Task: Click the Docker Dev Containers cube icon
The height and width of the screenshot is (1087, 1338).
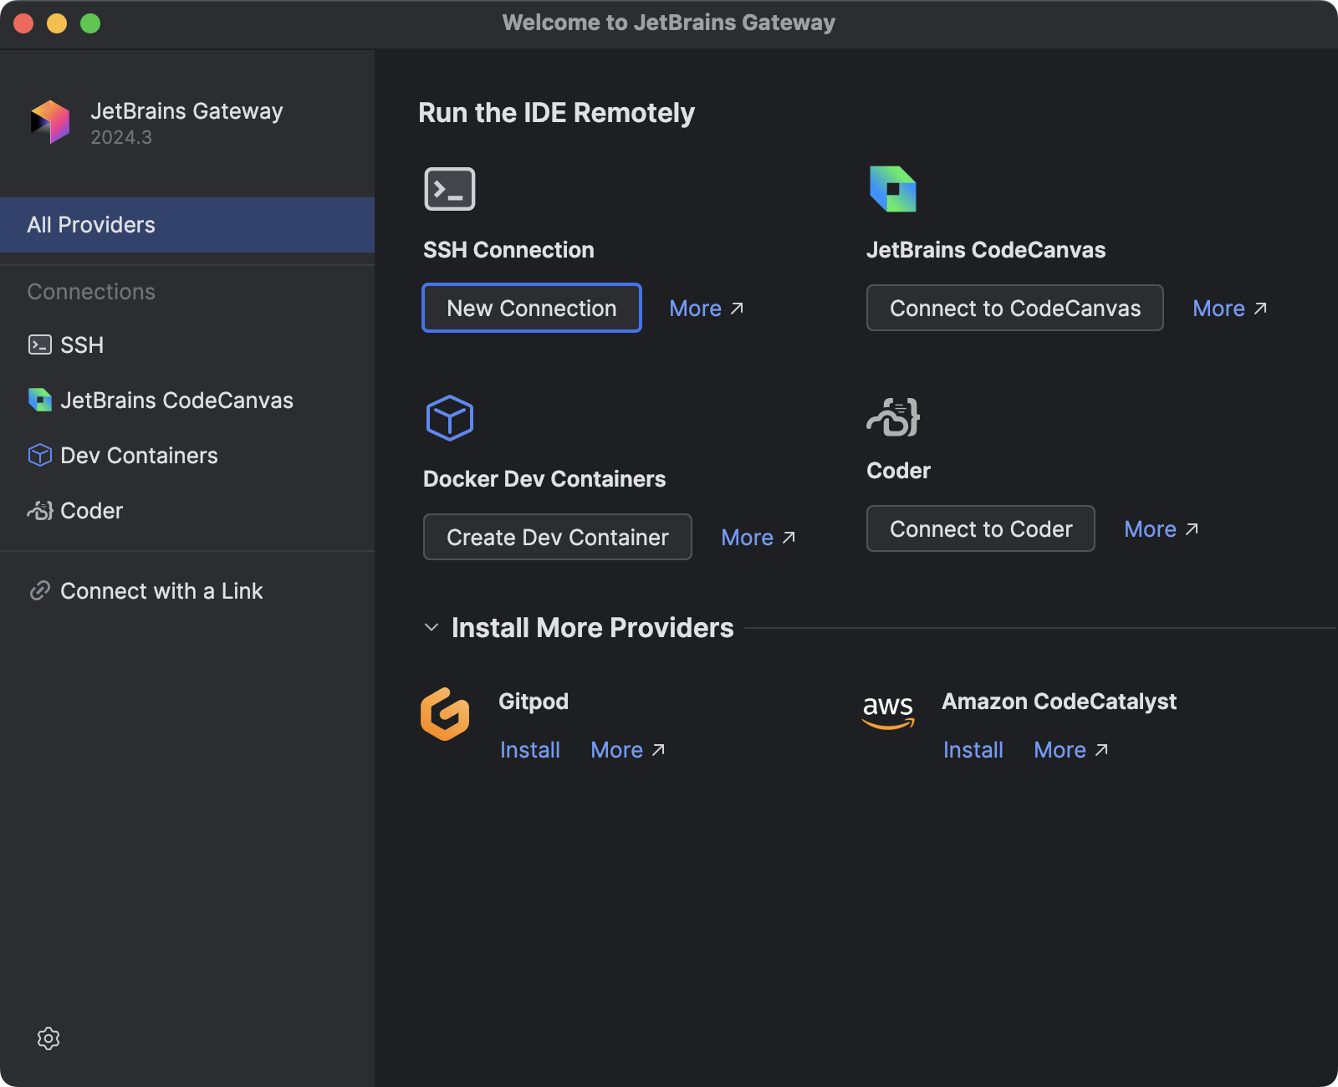Action: [x=449, y=418]
